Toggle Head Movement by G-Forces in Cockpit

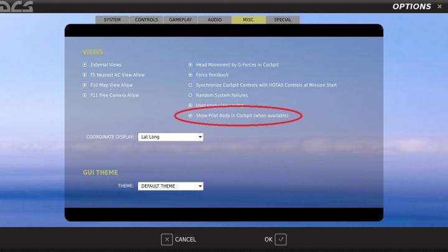click(190, 65)
